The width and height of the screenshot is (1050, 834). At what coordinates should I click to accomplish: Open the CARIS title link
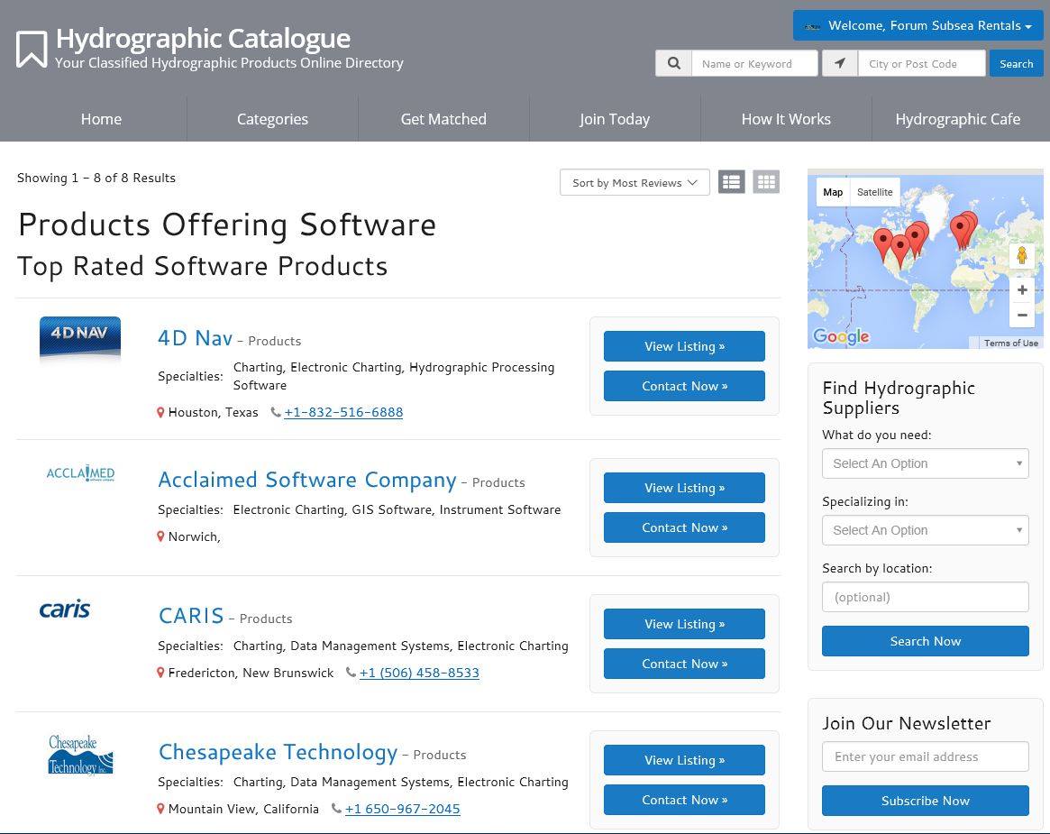[191, 615]
